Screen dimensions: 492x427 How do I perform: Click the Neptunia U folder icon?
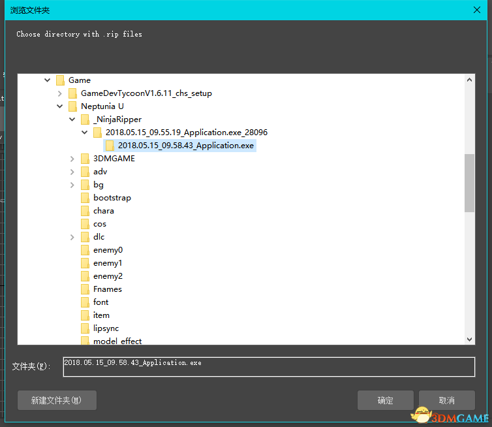point(72,106)
